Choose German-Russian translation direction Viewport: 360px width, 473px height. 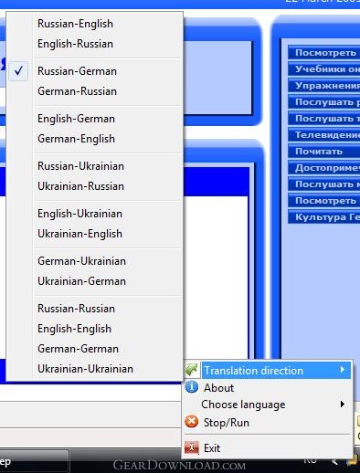coord(94,91)
